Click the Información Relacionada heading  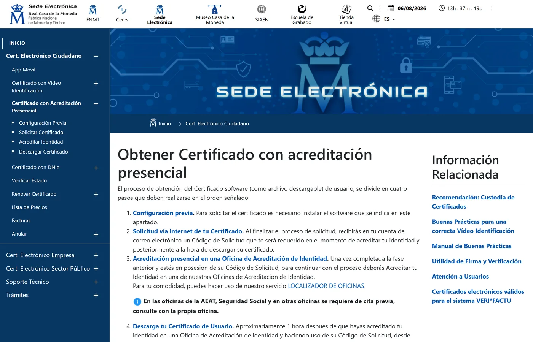click(x=465, y=167)
